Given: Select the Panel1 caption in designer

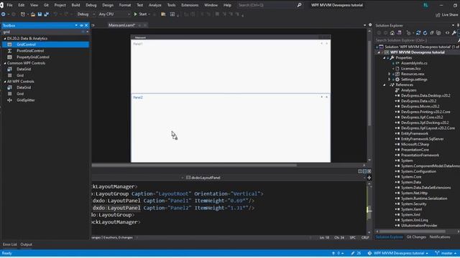Looking at the screenshot, I should [138, 44].
